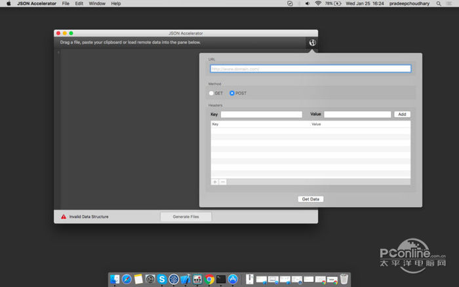Open Finder from the dock

click(115, 279)
